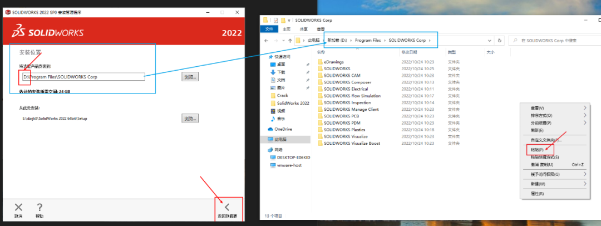The height and width of the screenshot is (226, 601).
Task: Sort by the Type column header
Action: [x=452, y=52]
